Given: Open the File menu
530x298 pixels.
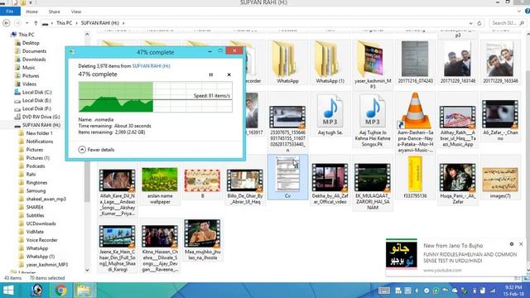Looking at the screenshot, I should pyautogui.click(x=10, y=12).
